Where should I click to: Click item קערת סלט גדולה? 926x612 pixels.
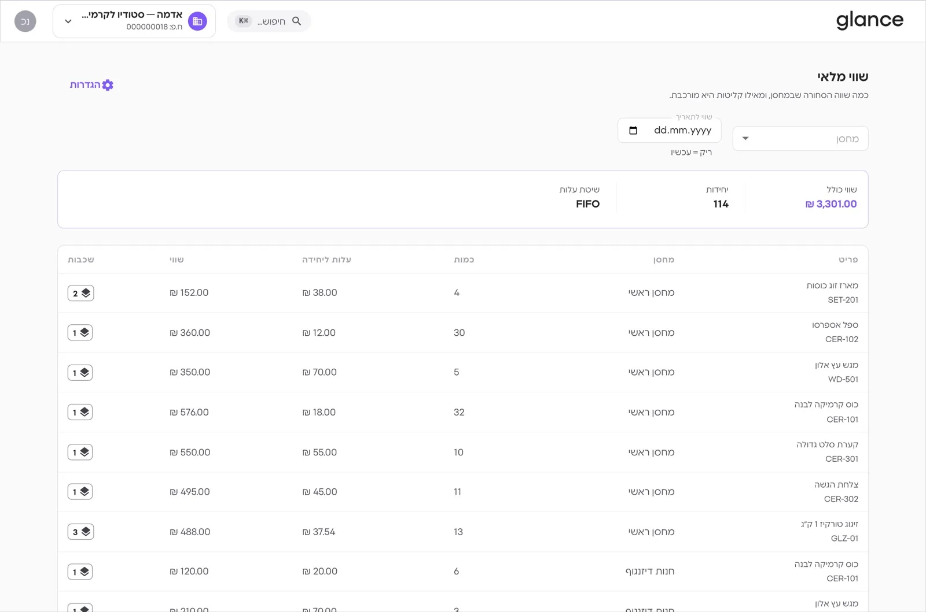point(828,444)
